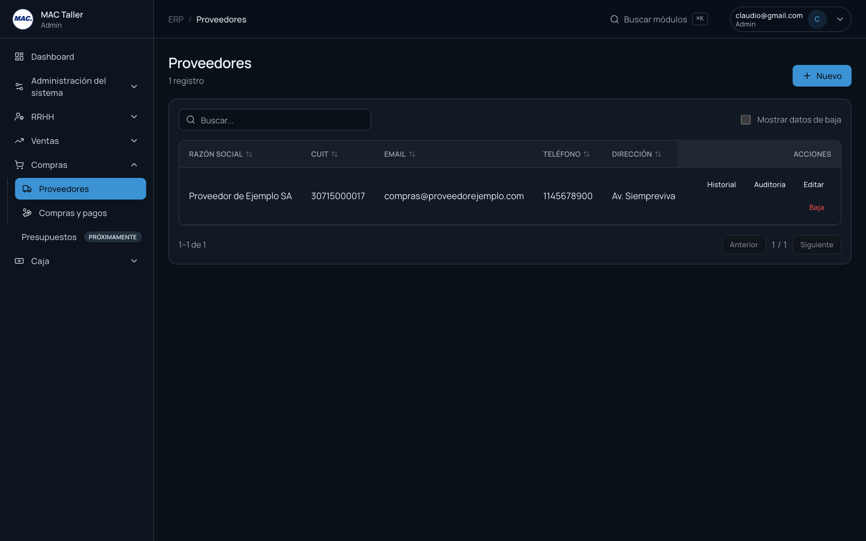Click the Compras shopping cart icon
Screen dimensions: 866x541
19,165
